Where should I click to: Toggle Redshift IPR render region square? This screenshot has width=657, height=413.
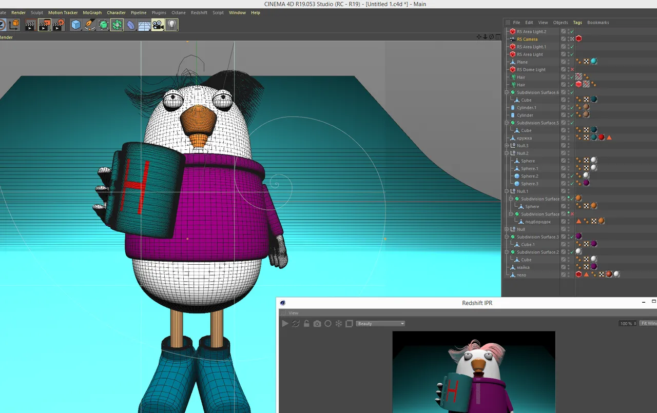[349, 324]
